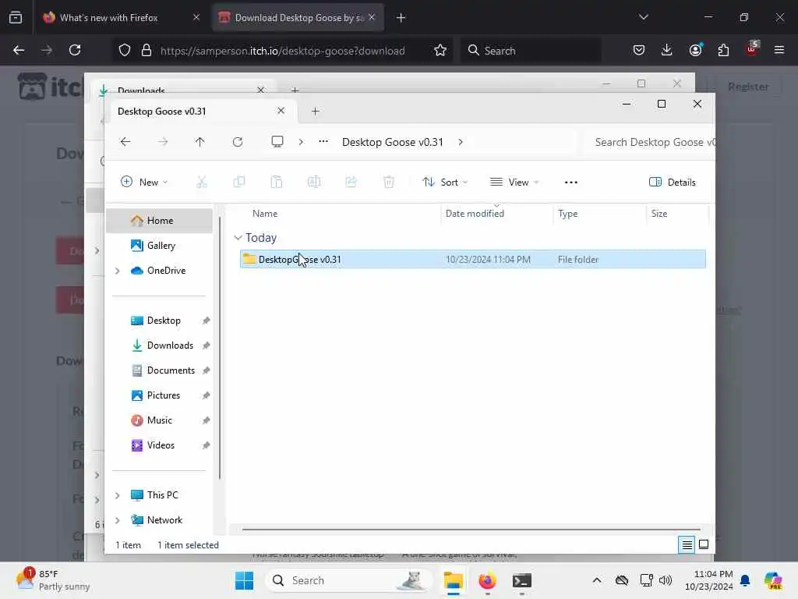This screenshot has width=798, height=599.
Task: Switch to details list view icon in status bar
Action: click(x=687, y=545)
